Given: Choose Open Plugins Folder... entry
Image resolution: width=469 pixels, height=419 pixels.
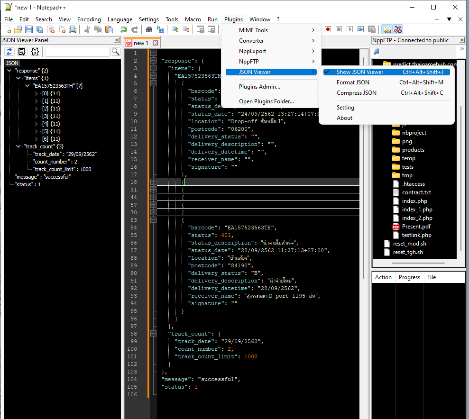Looking at the screenshot, I should click(271, 101).
